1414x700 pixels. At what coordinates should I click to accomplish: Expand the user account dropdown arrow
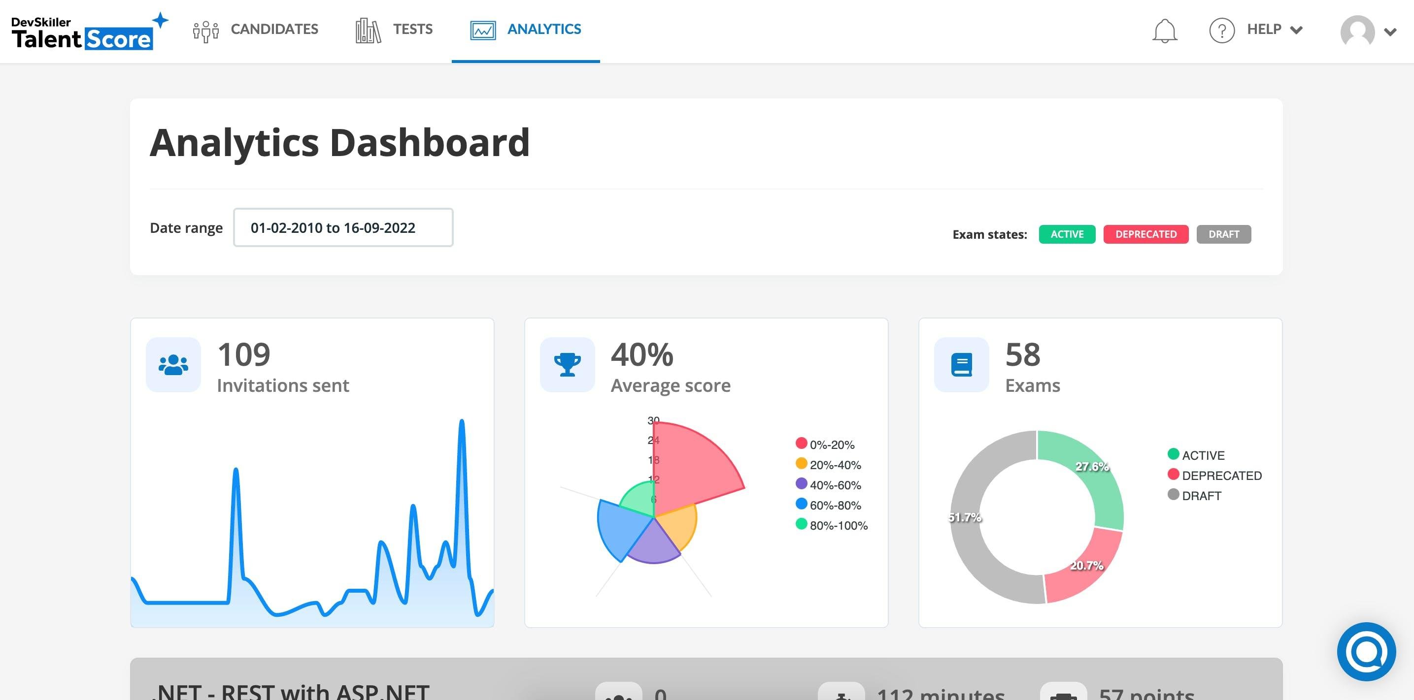tap(1390, 32)
